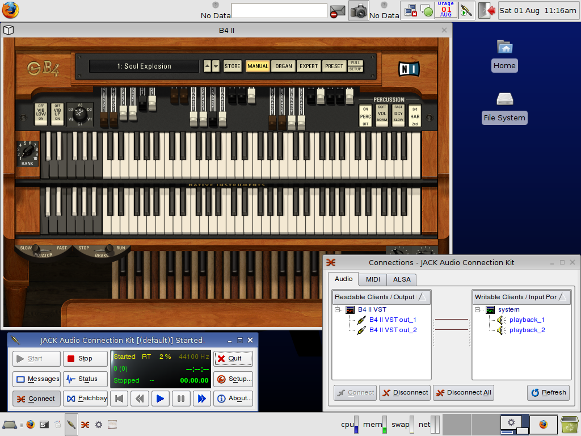Switch to the MIDI tab in Connections
Screen dimensions: 581x436
(373, 279)
